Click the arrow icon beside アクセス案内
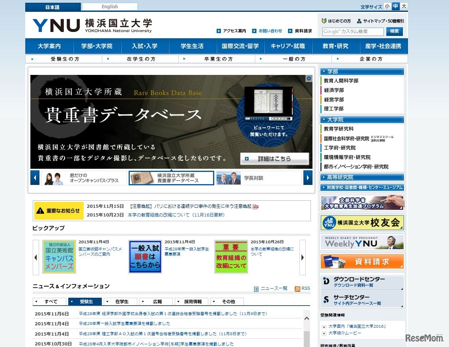The width and height of the screenshot is (449, 347). 219,31
